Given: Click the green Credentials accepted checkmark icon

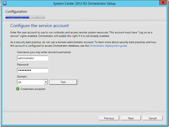Looking at the screenshot, I should click(18, 89).
